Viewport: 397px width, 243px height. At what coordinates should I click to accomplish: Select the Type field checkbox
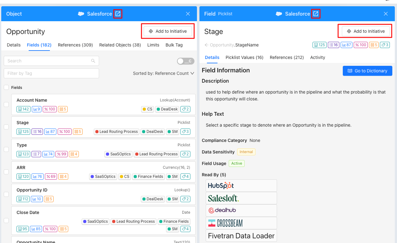(x=6, y=149)
